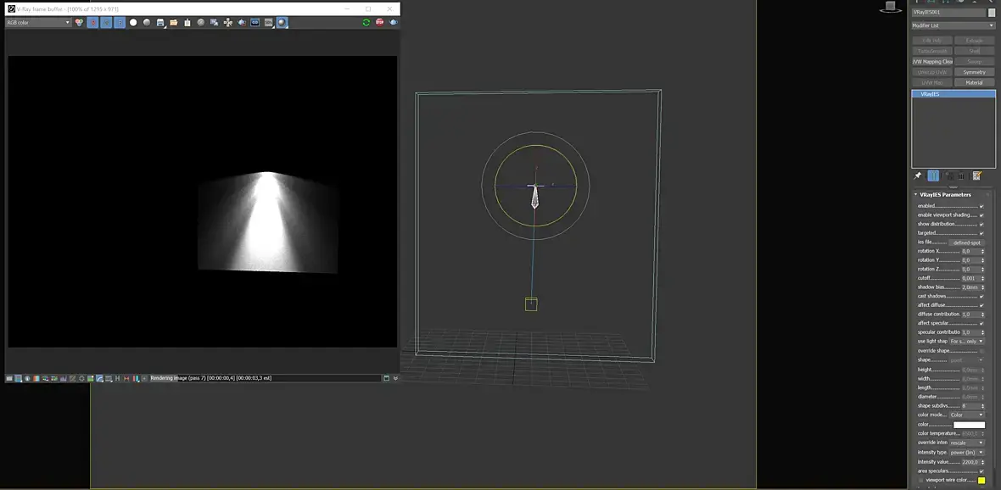Screen dimensions: 1001x490
Task: Click the Extrude modifier button
Action: [974, 41]
